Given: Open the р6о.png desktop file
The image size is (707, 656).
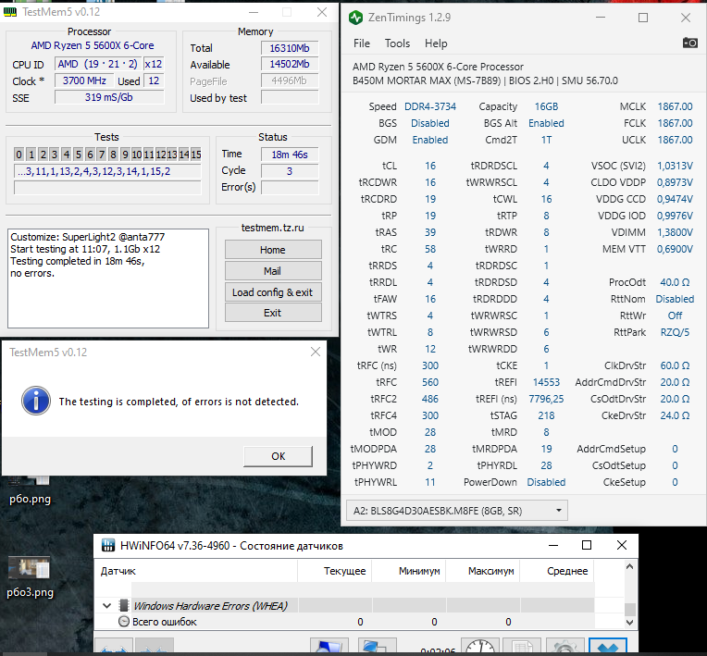Looking at the screenshot, I should (x=30, y=490).
